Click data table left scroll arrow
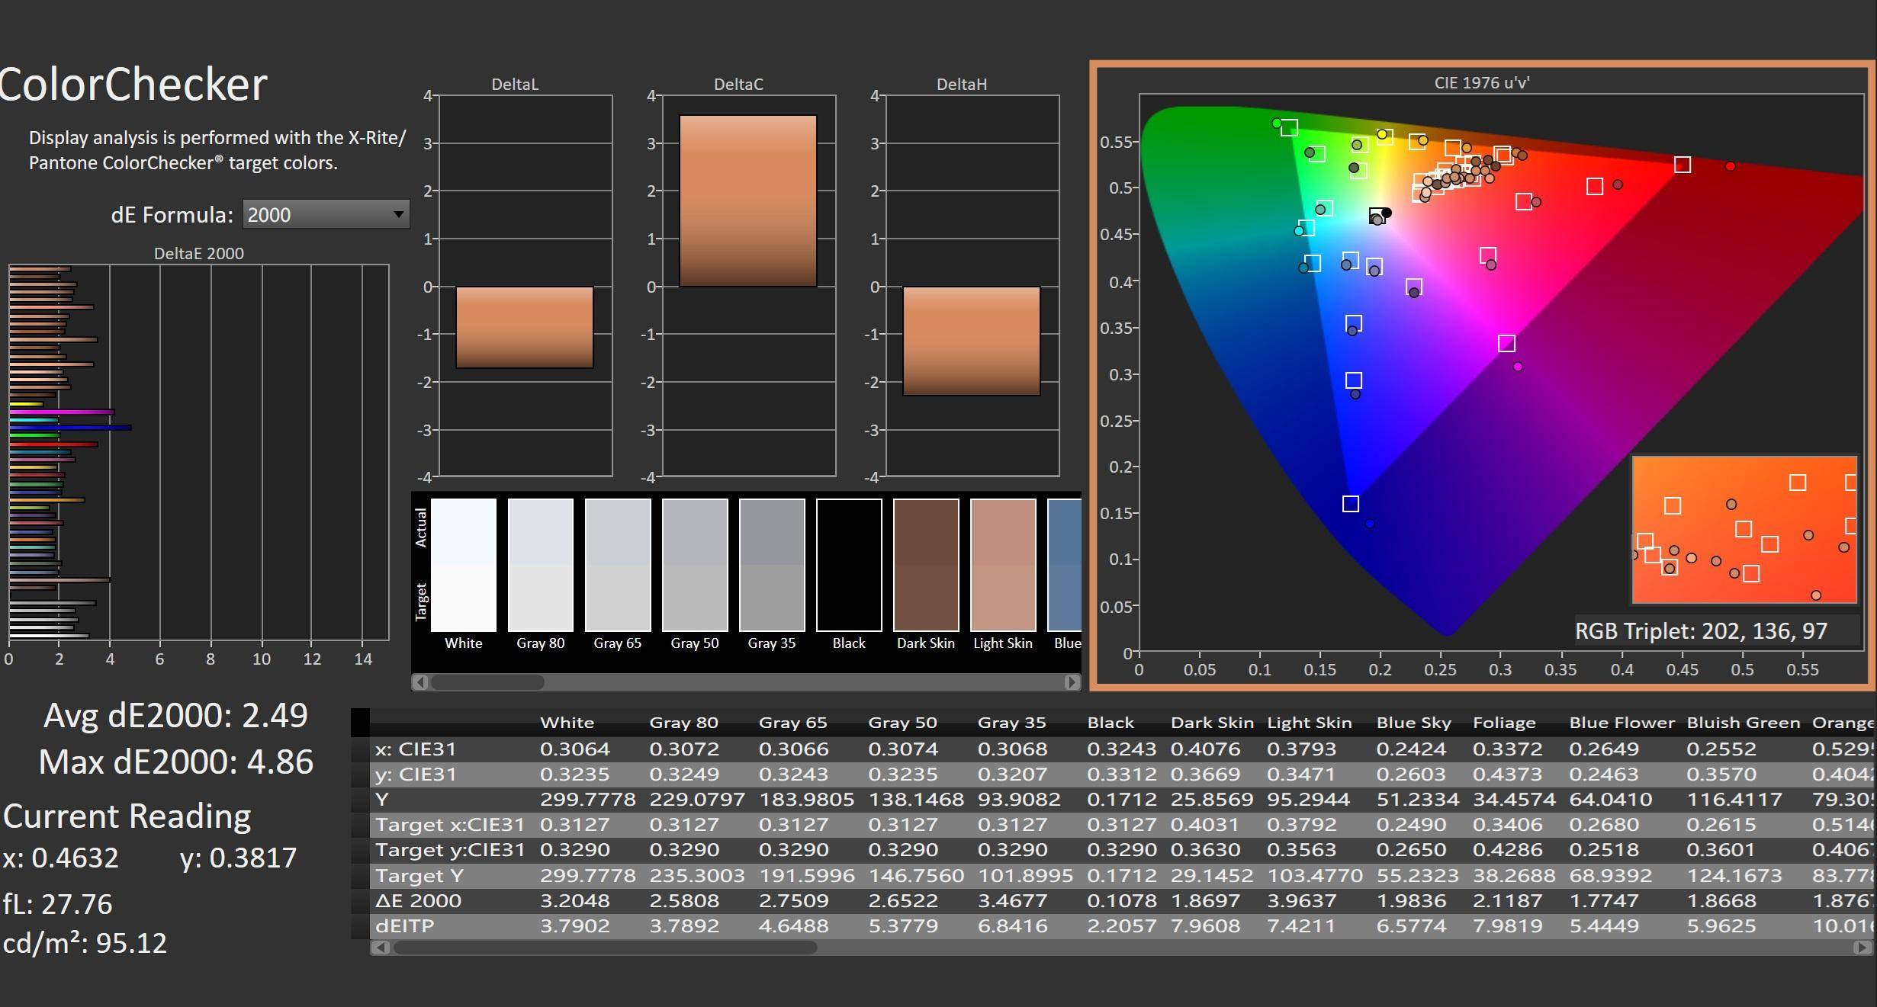The image size is (1877, 1007). [381, 948]
